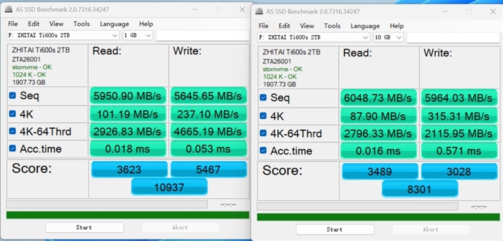Image resolution: width=503 pixels, height=241 pixels.
Task: Minimize the left AS SSD Benchmark window
Action: point(195,9)
